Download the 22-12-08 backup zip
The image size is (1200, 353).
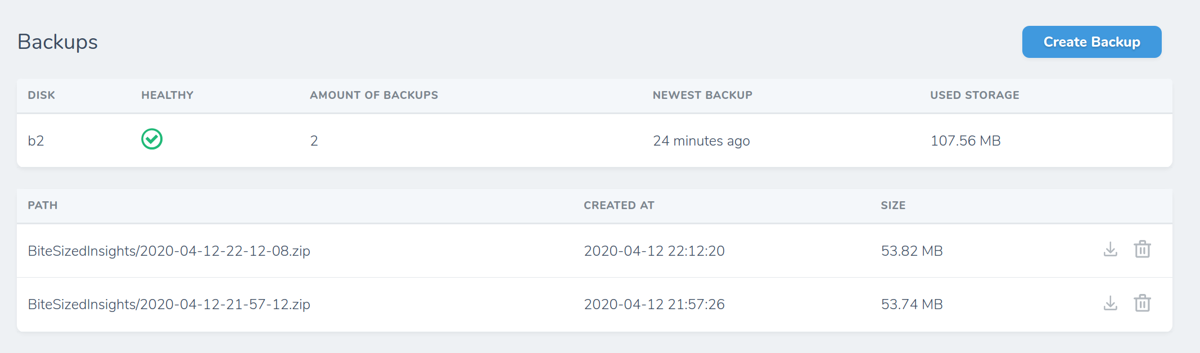point(1110,249)
